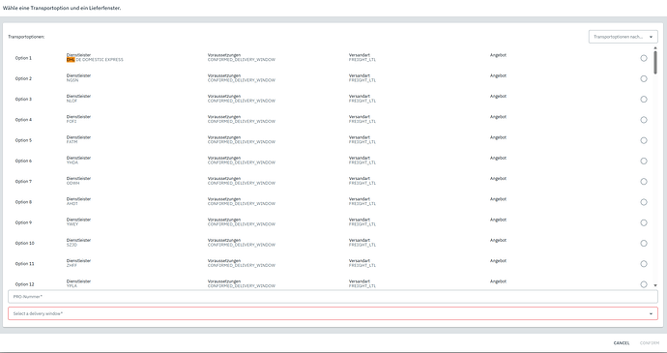This screenshot has height=353, width=667.
Task: Select the radio button for Option 4
Action: pyautogui.click(x=644, y=120)
